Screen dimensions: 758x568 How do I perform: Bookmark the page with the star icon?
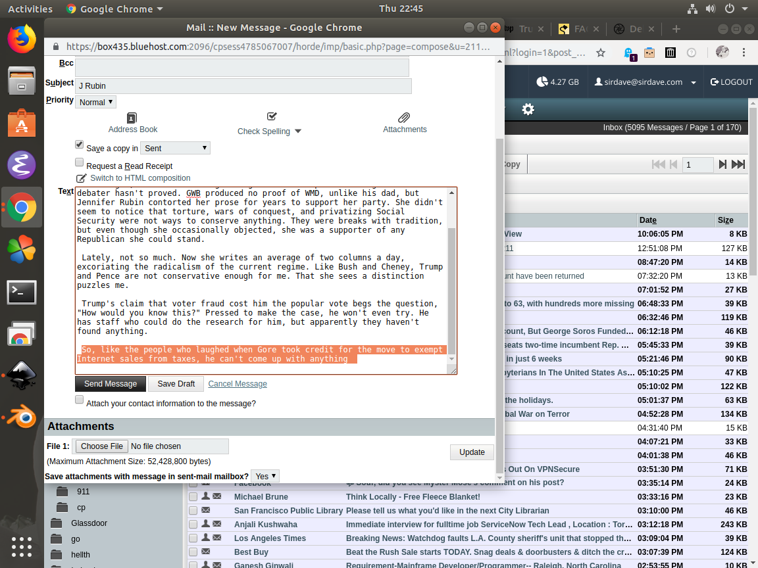click(x=600, y=53)
